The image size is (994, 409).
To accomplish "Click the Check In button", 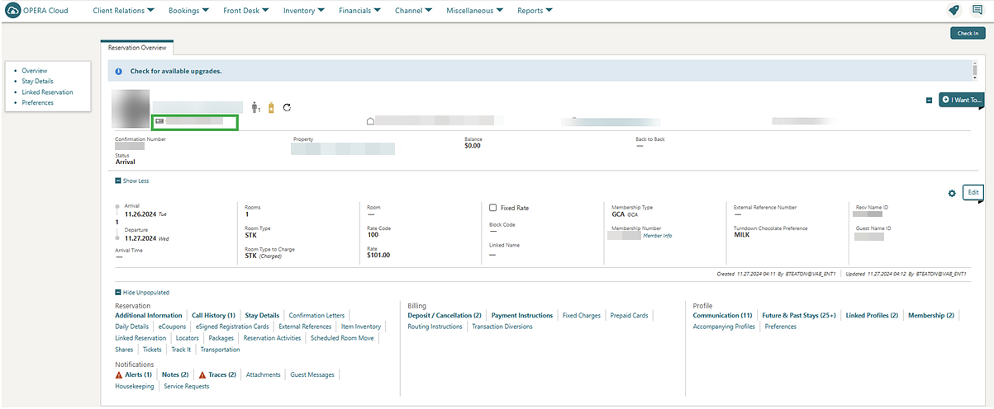I will coord(968,34).
